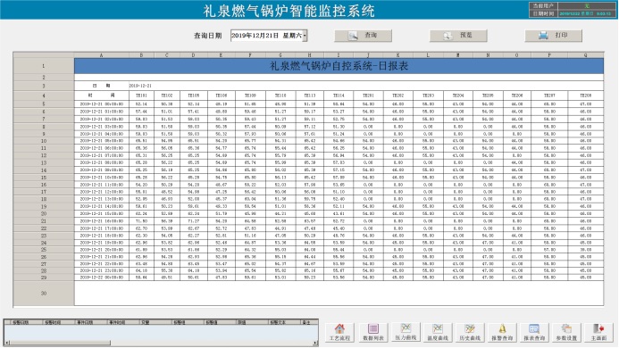
Task: Select the TE101 column header cell
Action: [141, 95]
